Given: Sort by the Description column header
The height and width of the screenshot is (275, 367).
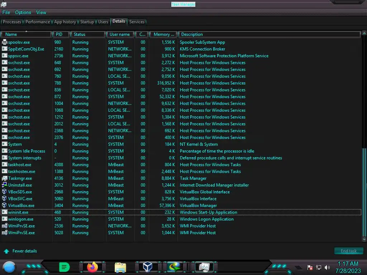Looking at the screenshot, I should point(270,34).
